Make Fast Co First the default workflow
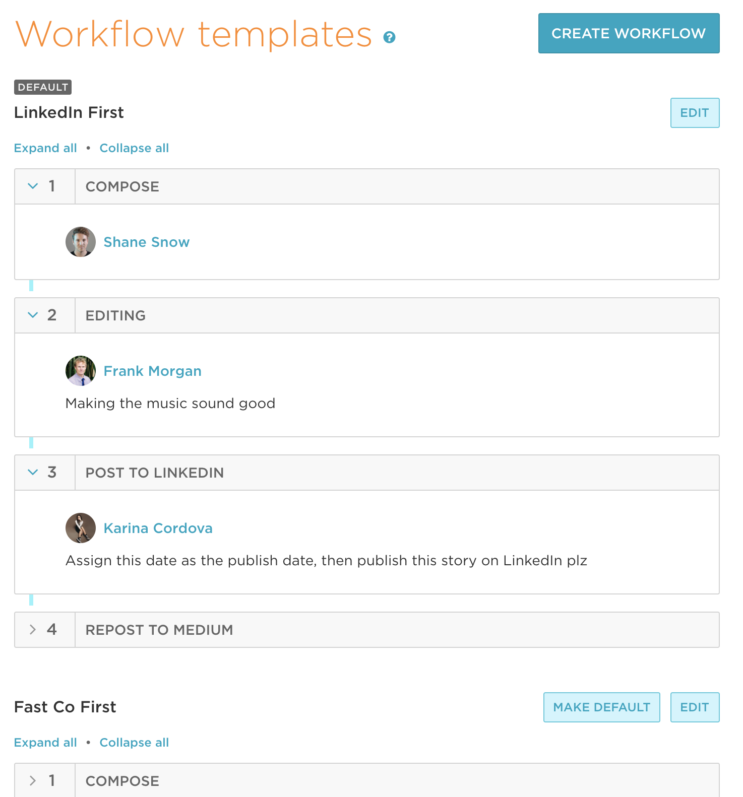The image size is (743, 797). 601,707
